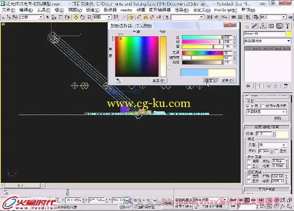This screenshot has width=294, height=211.
Task: Open the Material Editor toolbar icon
Action: [x=248, y=17]
